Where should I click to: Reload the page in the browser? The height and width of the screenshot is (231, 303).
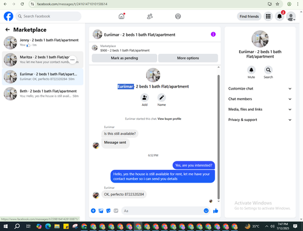pos(22,4)
